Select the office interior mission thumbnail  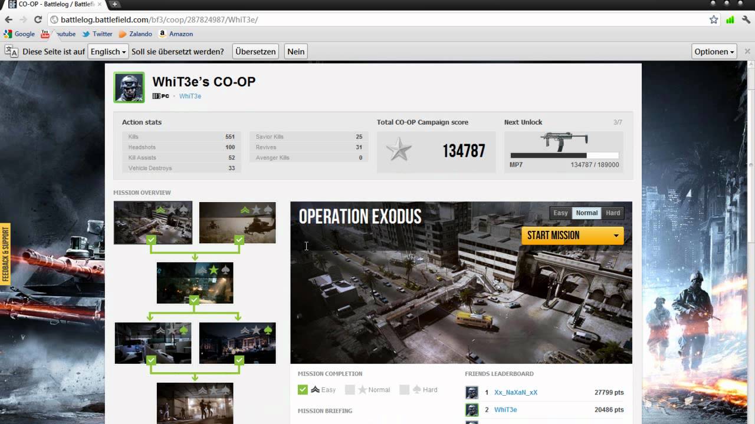(153, 343)
